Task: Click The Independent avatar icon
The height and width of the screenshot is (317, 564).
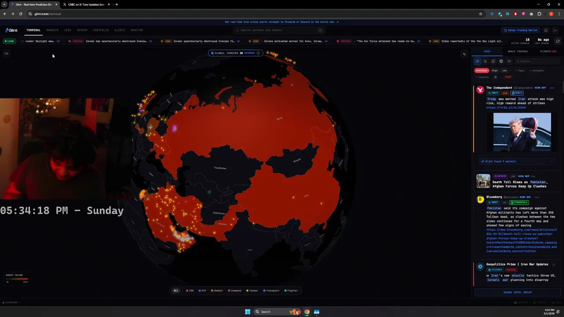Action: tap(480, 90)
